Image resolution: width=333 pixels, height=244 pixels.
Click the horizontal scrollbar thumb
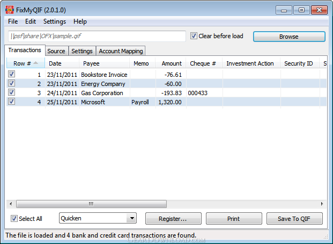point(91,204)
